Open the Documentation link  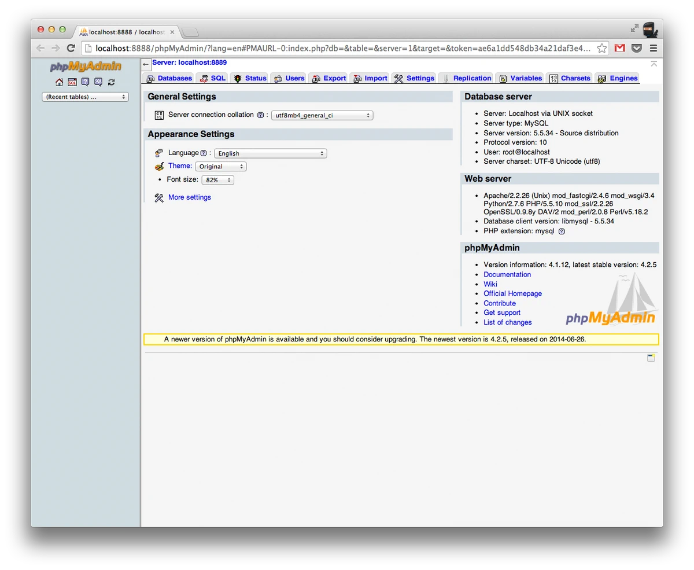point(507,275)
